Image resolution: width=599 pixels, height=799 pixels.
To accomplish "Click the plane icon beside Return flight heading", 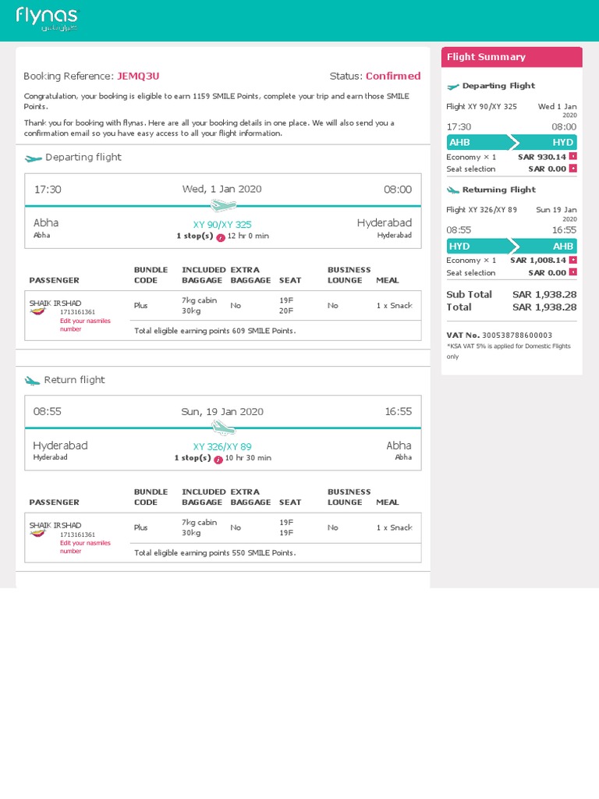I will point(32,381).
